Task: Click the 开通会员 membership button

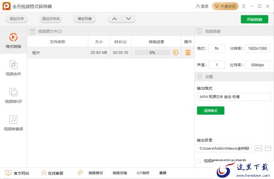Action: point(225,6)
